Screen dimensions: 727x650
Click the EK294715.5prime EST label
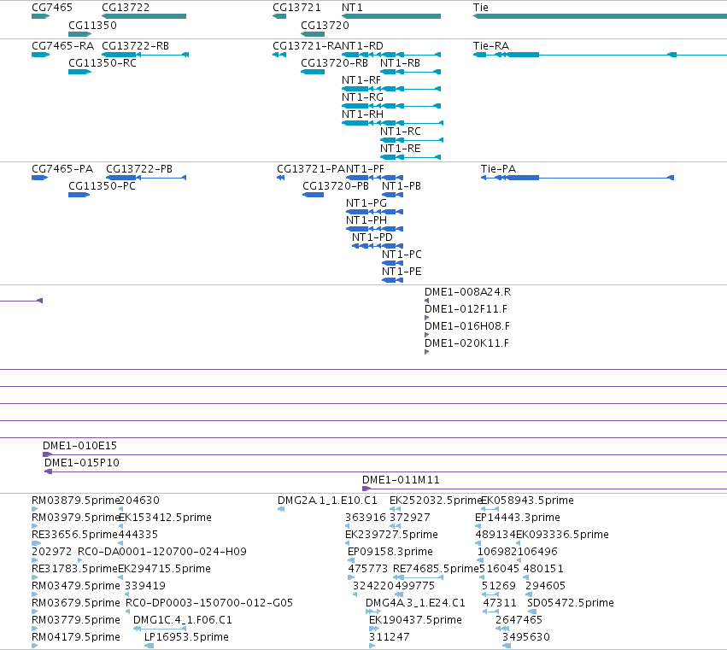(165, 570)
